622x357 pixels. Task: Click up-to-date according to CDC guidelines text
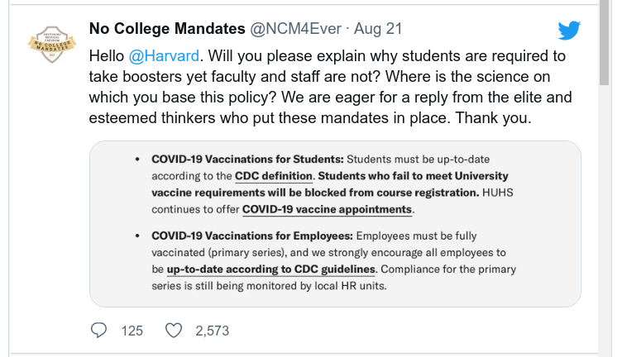[x=271, y=269]
